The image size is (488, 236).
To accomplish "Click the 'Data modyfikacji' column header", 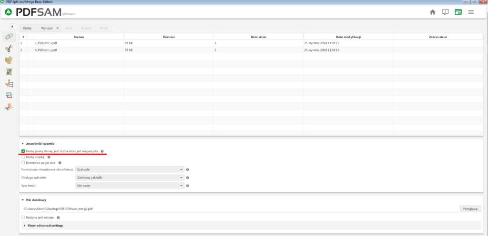I will pos(348,36).
